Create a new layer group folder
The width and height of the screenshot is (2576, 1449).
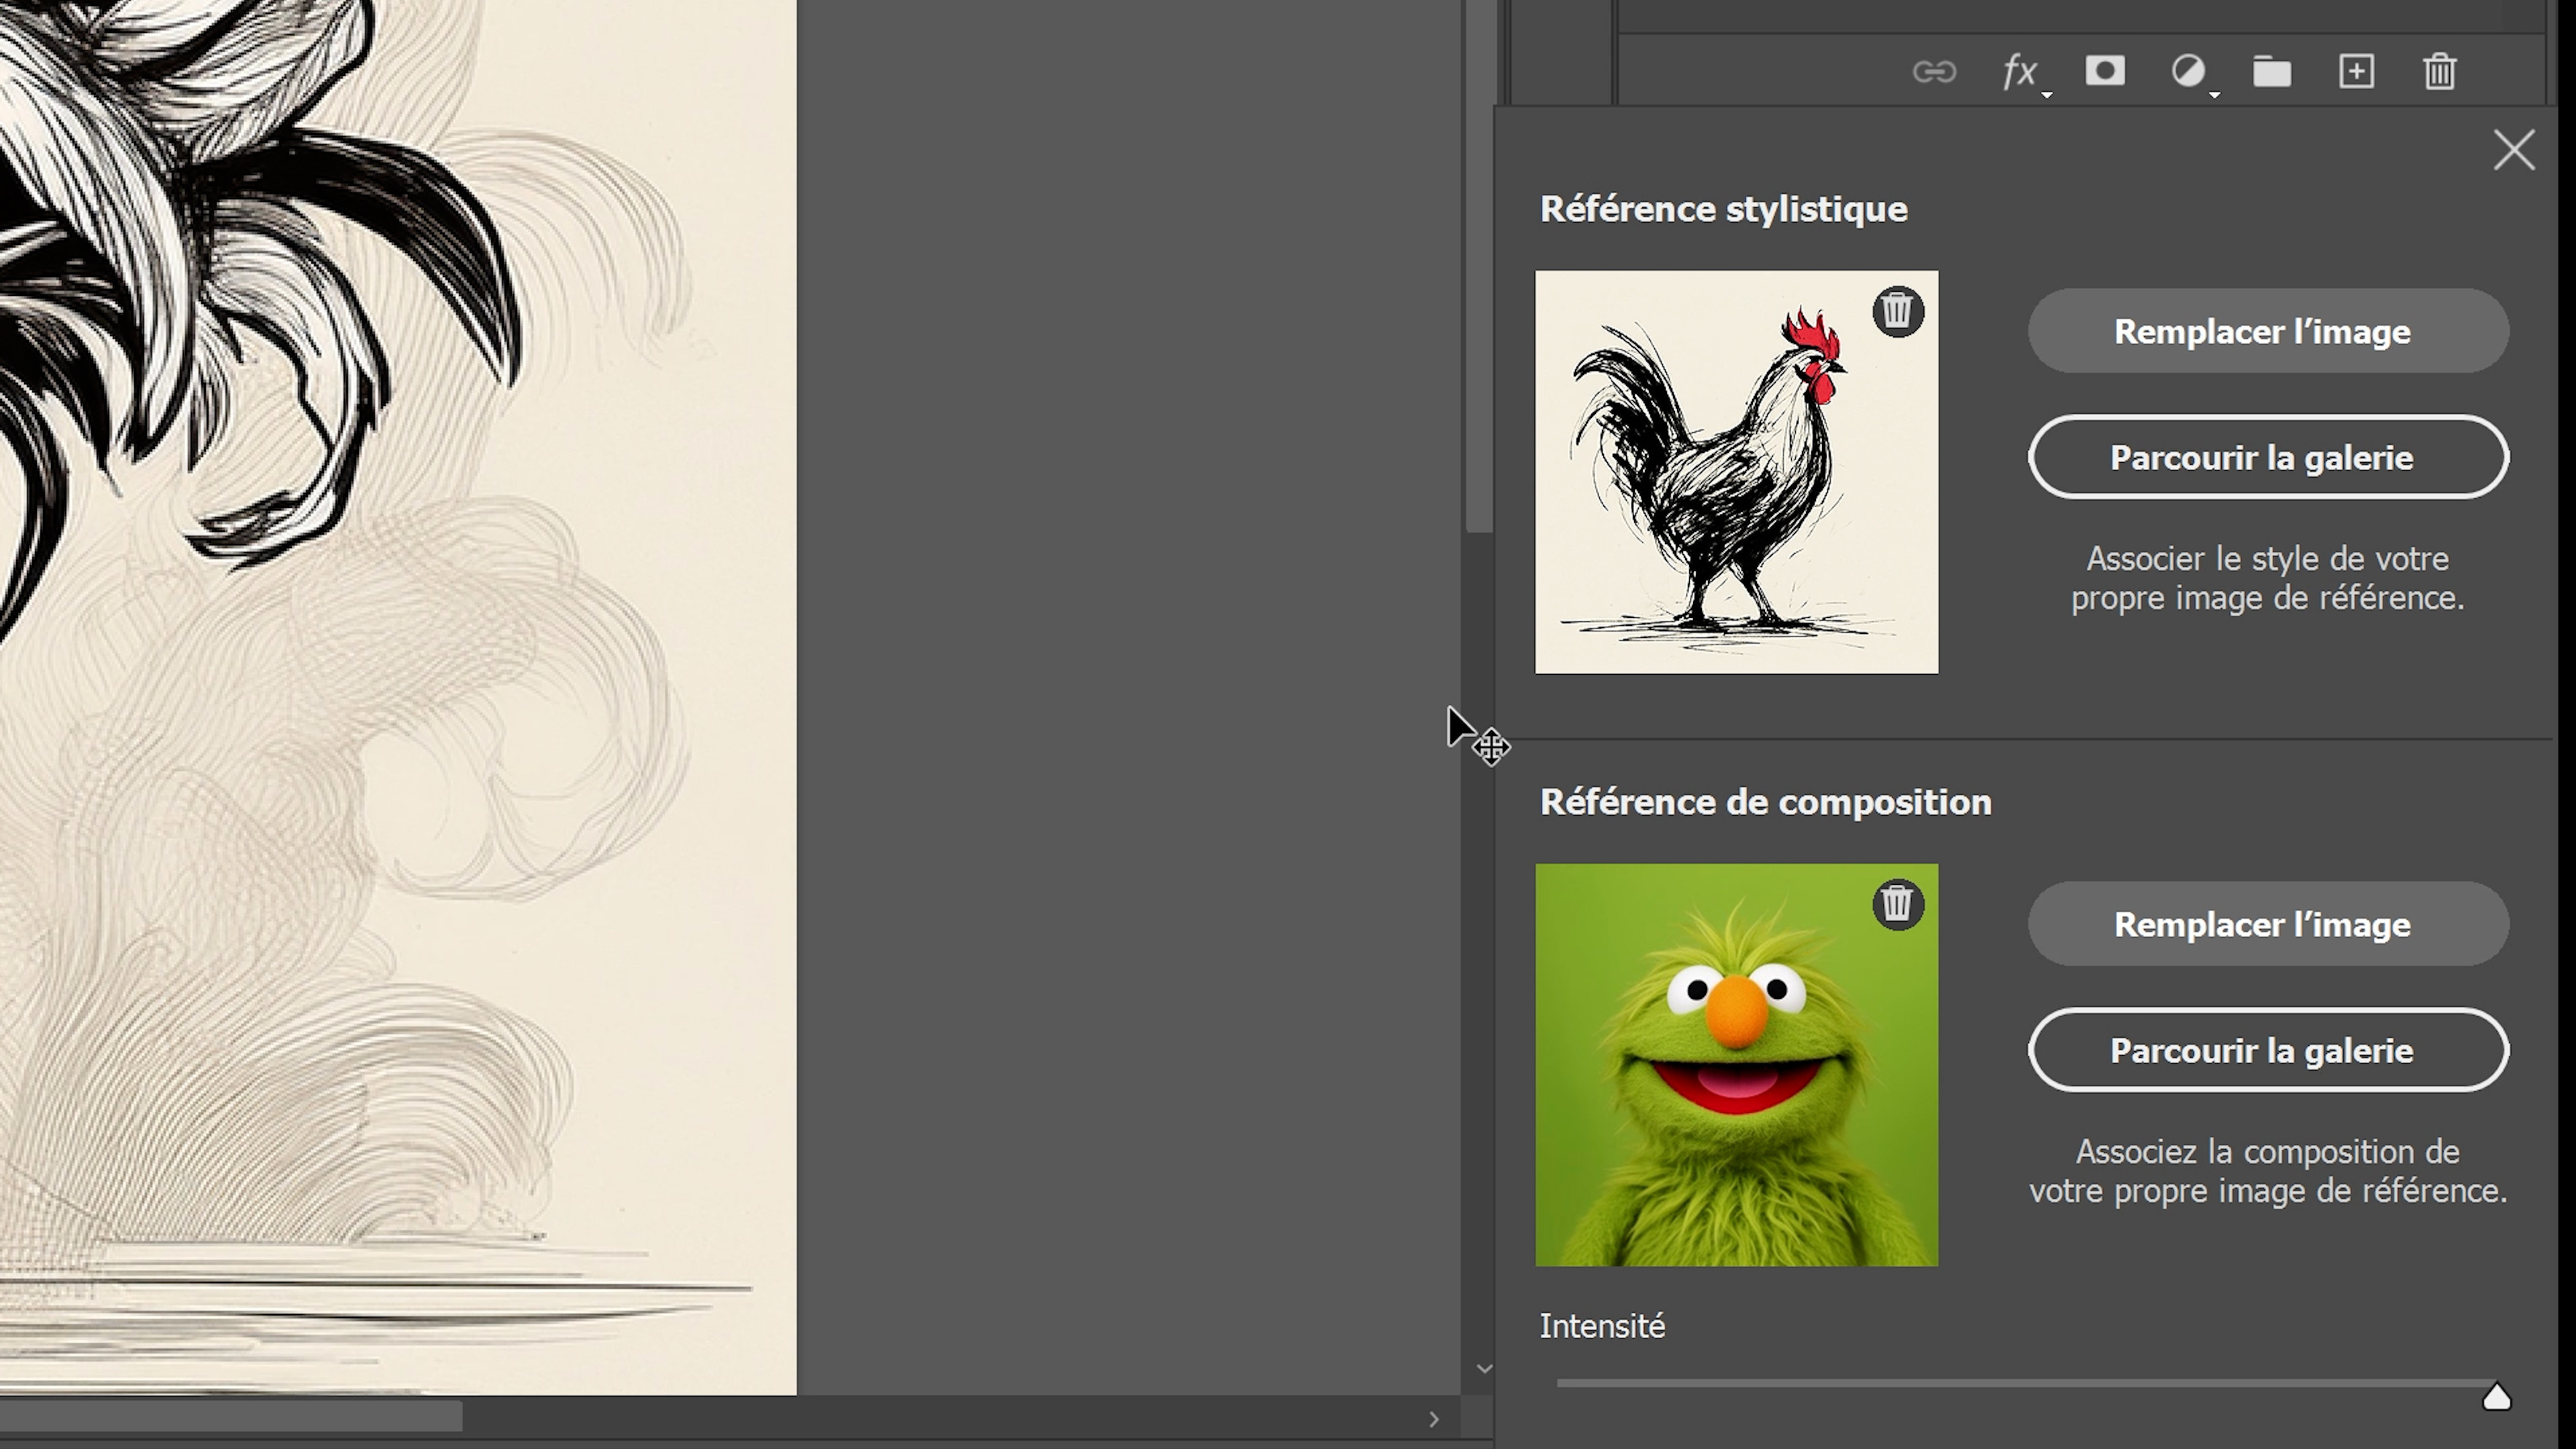2272,72
